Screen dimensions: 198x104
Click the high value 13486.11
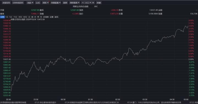click(x=35, y=14)
